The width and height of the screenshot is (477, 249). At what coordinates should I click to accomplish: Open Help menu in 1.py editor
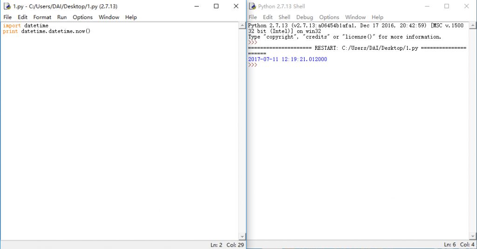click(x=131, y=17)
